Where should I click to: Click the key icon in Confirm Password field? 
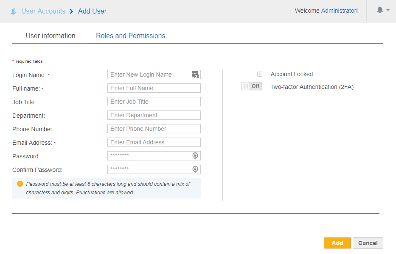point(195,169)
